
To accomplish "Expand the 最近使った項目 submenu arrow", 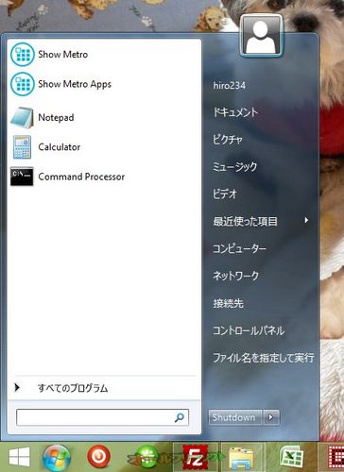I will coord(306,221).
